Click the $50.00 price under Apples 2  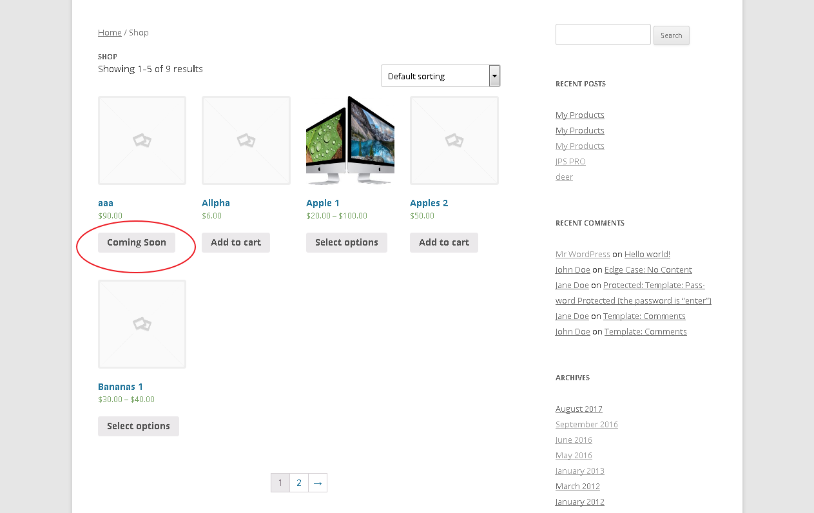tap(422, 216)
